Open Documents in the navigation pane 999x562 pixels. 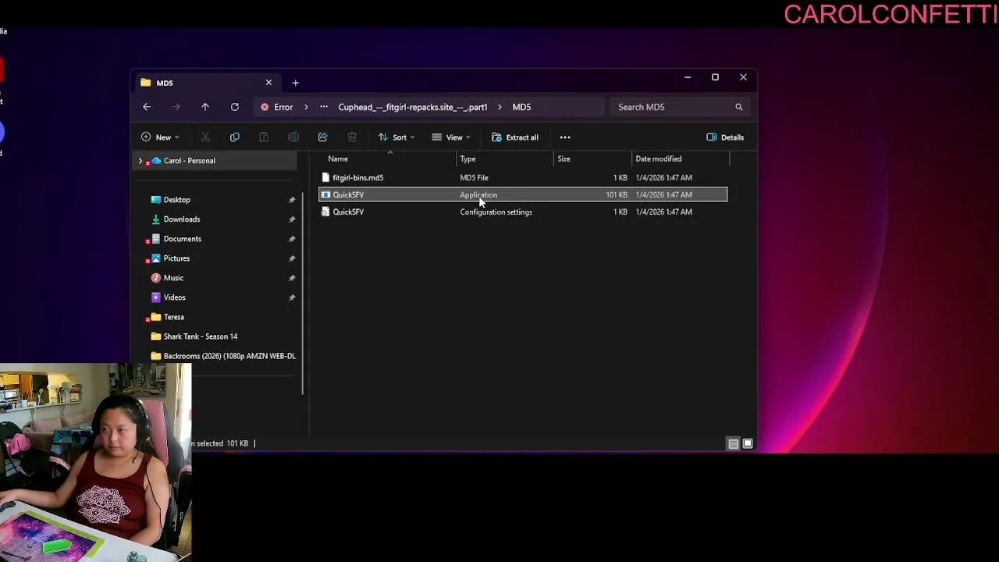pos(183,239)
